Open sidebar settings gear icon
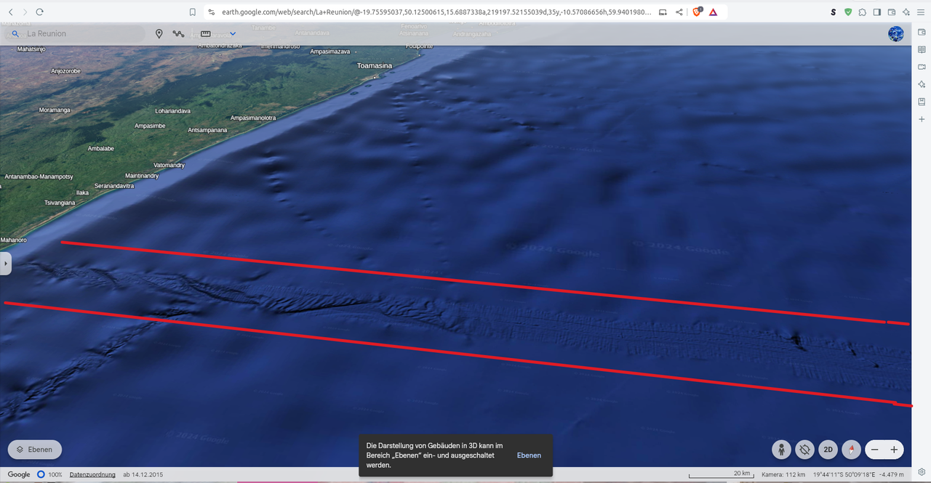The image size is (931, 483). [x=922, y=472]
